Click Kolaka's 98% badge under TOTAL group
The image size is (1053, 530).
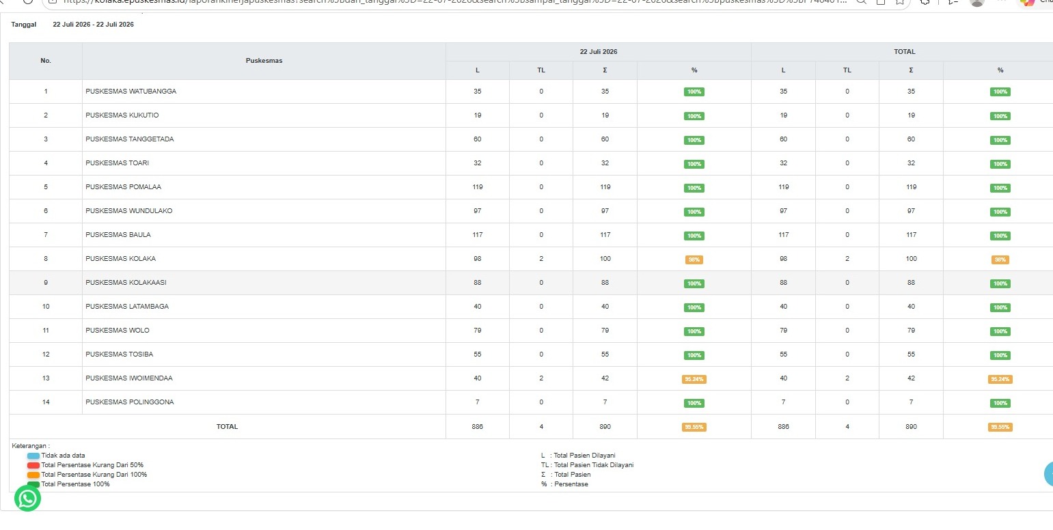[x=1000, y=260]
